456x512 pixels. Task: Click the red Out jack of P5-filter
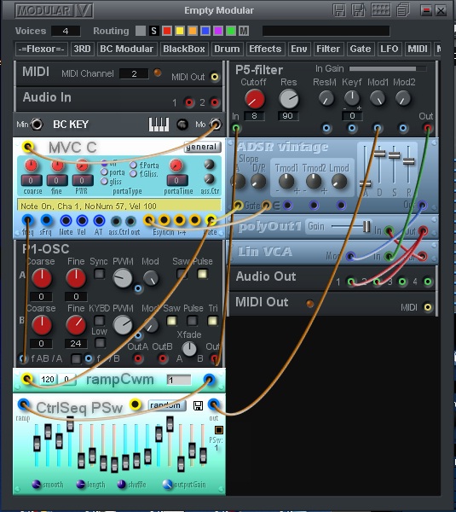point(428,128)
